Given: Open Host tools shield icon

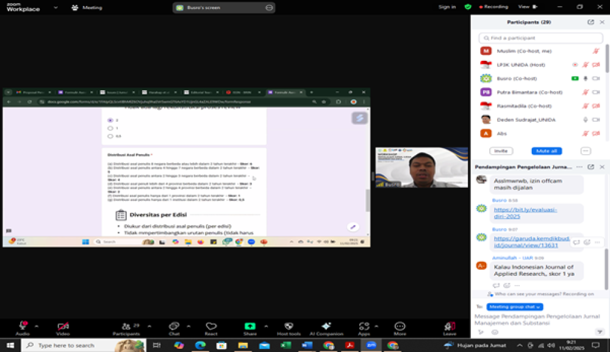Looking at the screenshot, I should click(x=289, y=328).
